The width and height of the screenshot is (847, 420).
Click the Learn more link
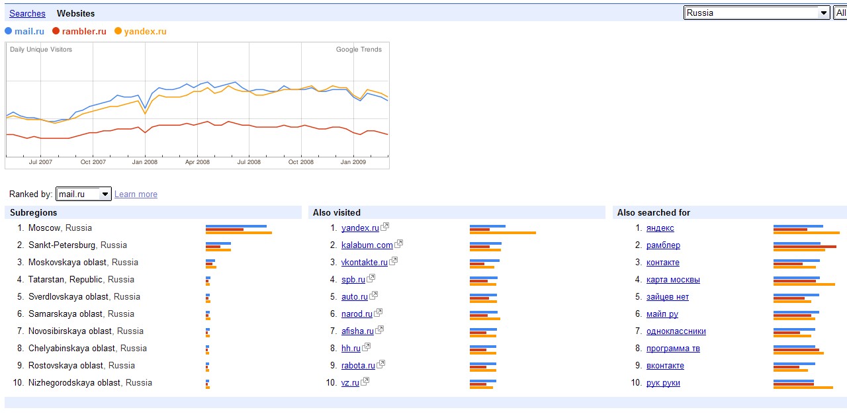136,194
